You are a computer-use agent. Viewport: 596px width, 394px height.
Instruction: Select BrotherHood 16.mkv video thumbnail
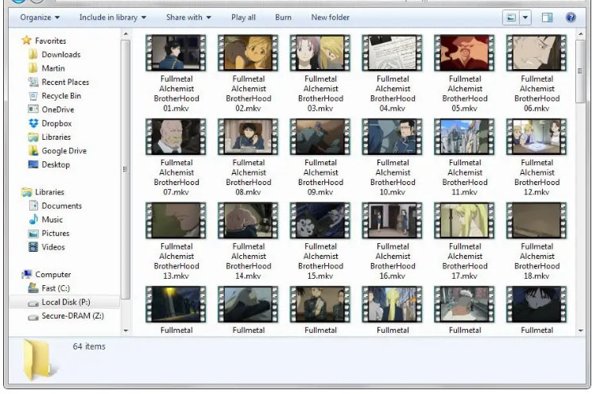coord(393,220)
